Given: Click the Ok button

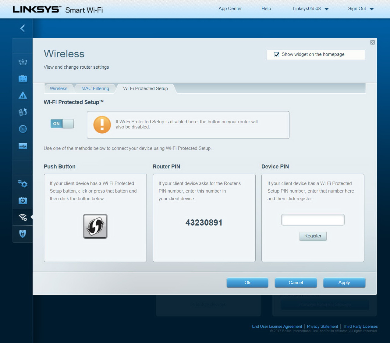Looking at the screenshot, I should (x=247, y=283).
